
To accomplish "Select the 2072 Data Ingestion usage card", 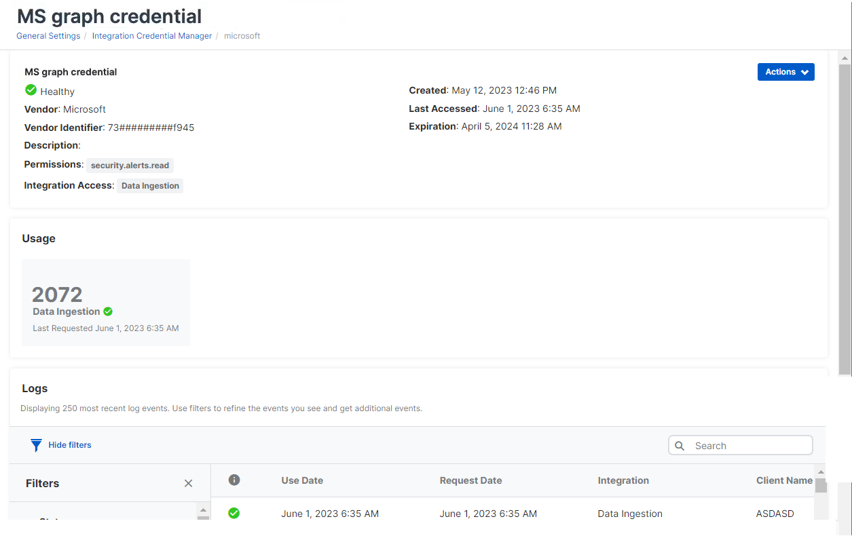I will [x=106, y=303].
